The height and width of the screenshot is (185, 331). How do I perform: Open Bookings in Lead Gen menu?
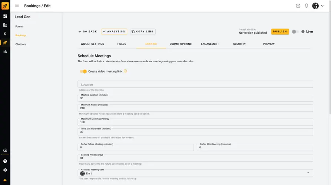[x=21, y=36]
